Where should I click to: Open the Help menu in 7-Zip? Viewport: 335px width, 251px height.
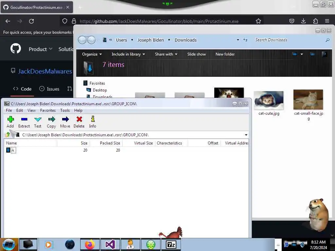(78, 110)
